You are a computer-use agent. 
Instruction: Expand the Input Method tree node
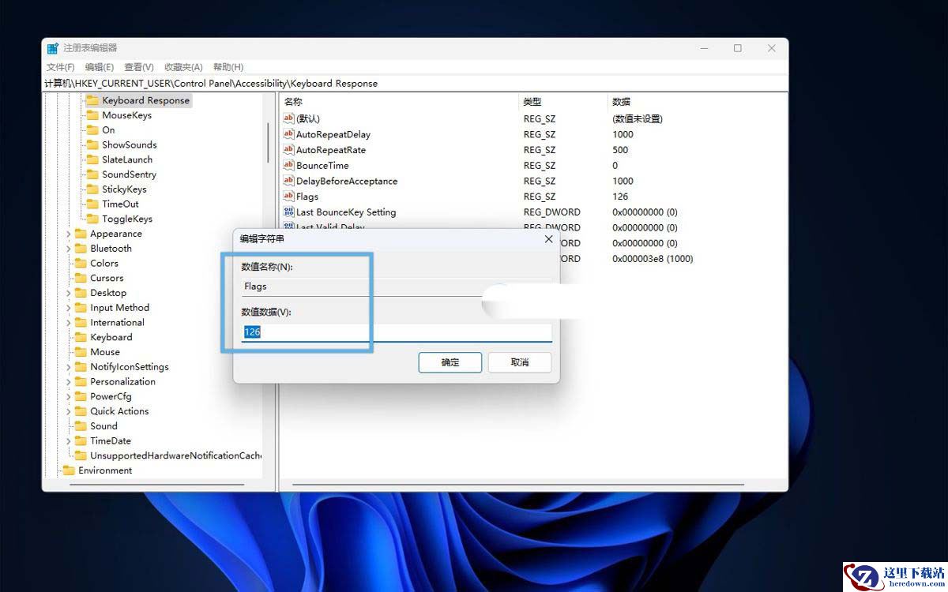click(x=69, y=308)
